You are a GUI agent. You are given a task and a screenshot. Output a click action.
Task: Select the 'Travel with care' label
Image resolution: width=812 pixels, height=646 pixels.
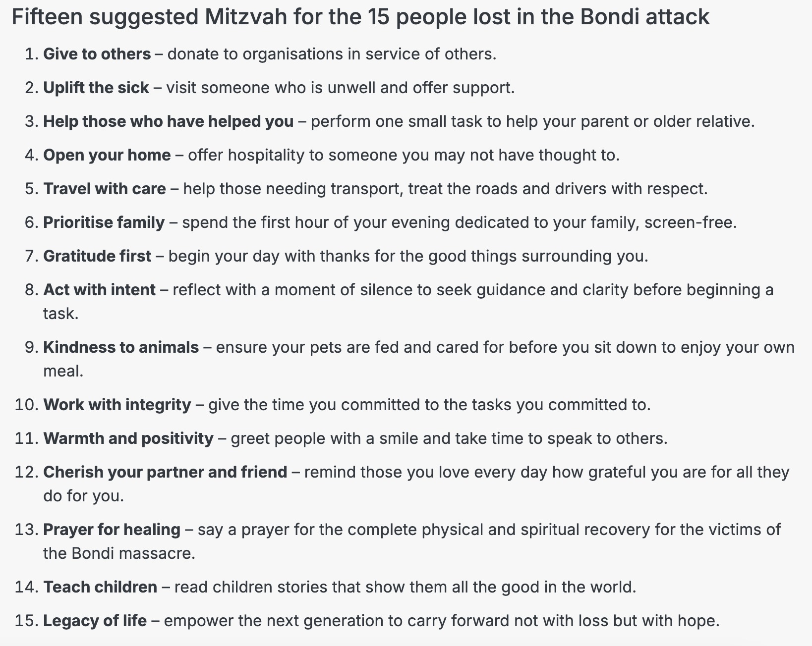tap(105, 189)
